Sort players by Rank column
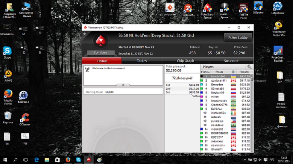 pyautogui.click(x=205, y=72)
